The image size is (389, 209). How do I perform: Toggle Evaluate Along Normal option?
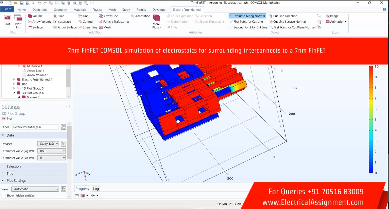pos(247,16)
